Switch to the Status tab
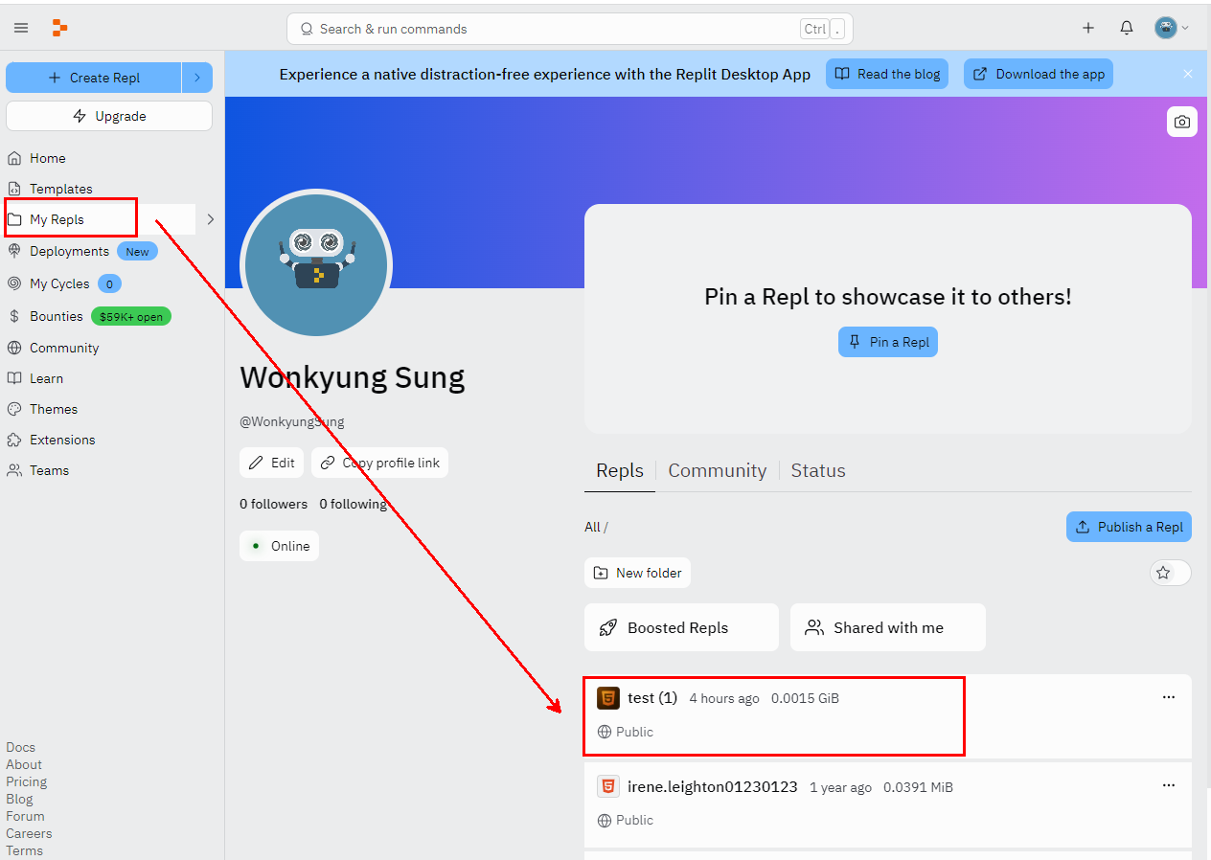Image resolution: width=1211 pixels, height=860 pixels. point(818,470)
